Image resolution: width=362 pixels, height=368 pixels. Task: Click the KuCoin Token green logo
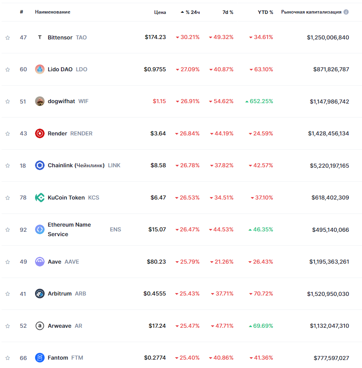tap(40, 198)
